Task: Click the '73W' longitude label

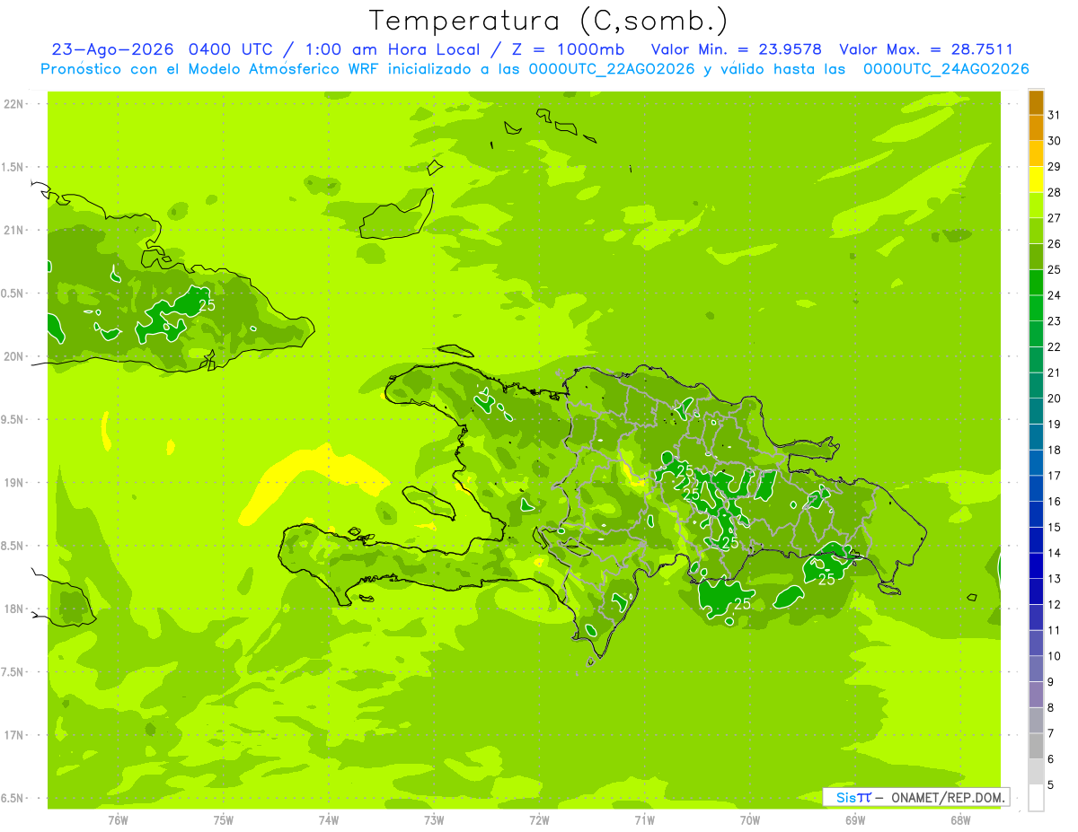Action: (434, 820)
